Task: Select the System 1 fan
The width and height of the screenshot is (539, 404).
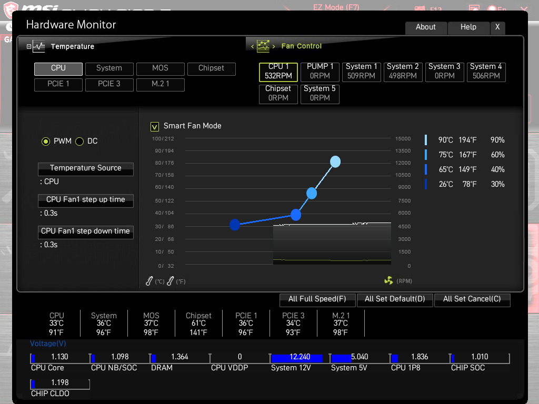Action: pyautogui.click(x=361, y=72)
